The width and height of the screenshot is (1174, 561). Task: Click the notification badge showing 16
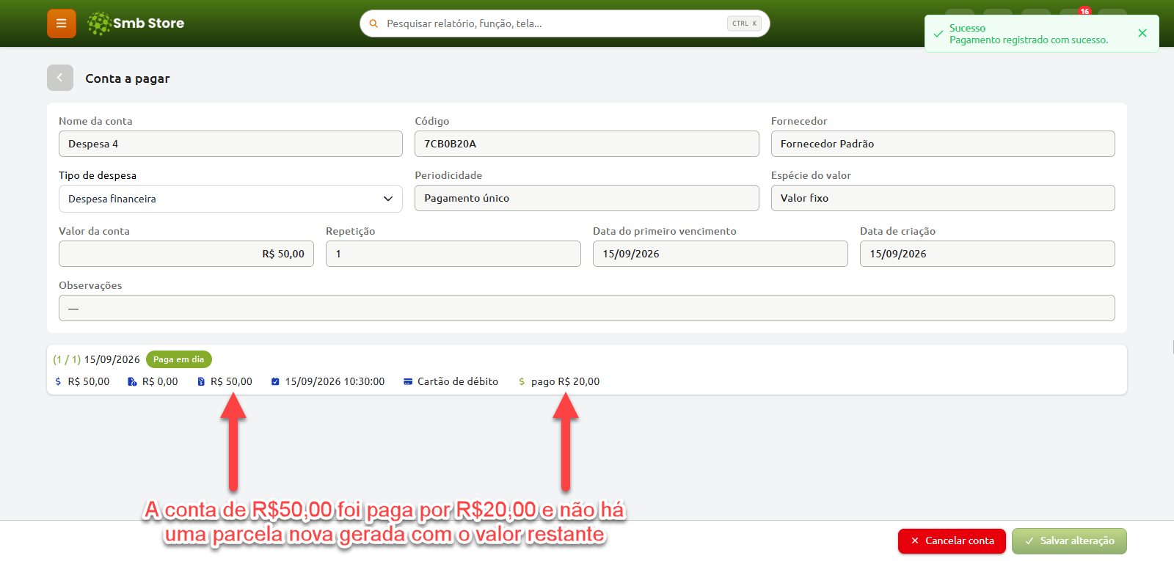click(1084, 11)
